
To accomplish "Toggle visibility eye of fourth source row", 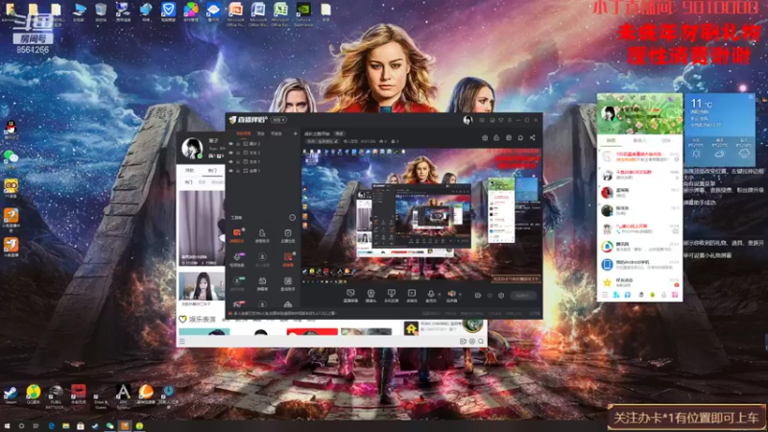I will pyautogui.click(x=230, y=171).
